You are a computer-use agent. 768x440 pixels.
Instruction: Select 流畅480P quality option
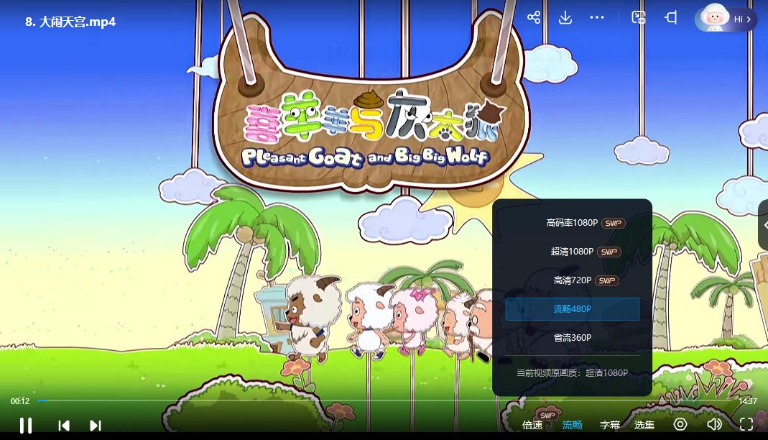point(572,309)
